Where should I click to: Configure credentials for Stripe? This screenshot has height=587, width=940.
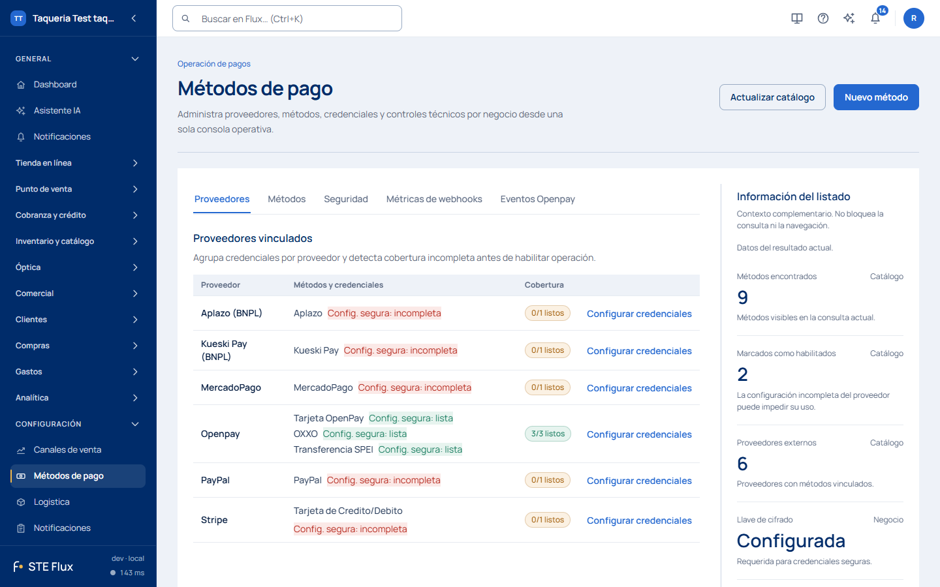point(639,520)
